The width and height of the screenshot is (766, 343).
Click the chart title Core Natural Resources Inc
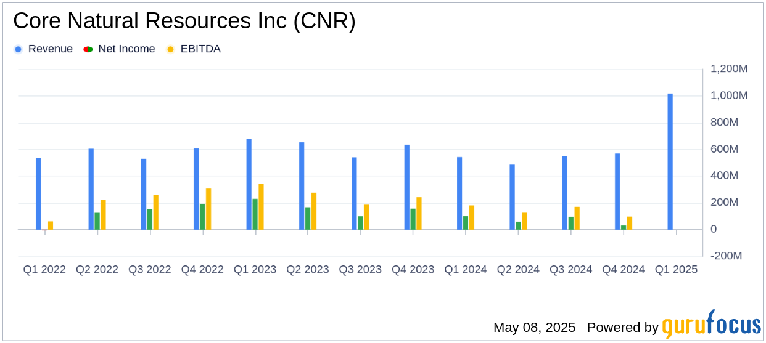click(184, 21)
